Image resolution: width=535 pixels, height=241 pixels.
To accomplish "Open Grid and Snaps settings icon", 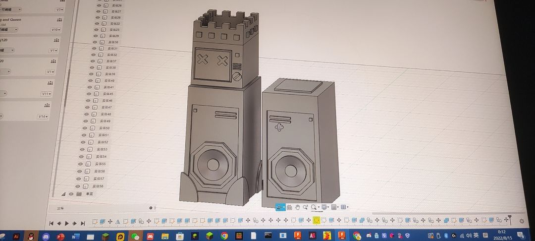I will point(334,207).
